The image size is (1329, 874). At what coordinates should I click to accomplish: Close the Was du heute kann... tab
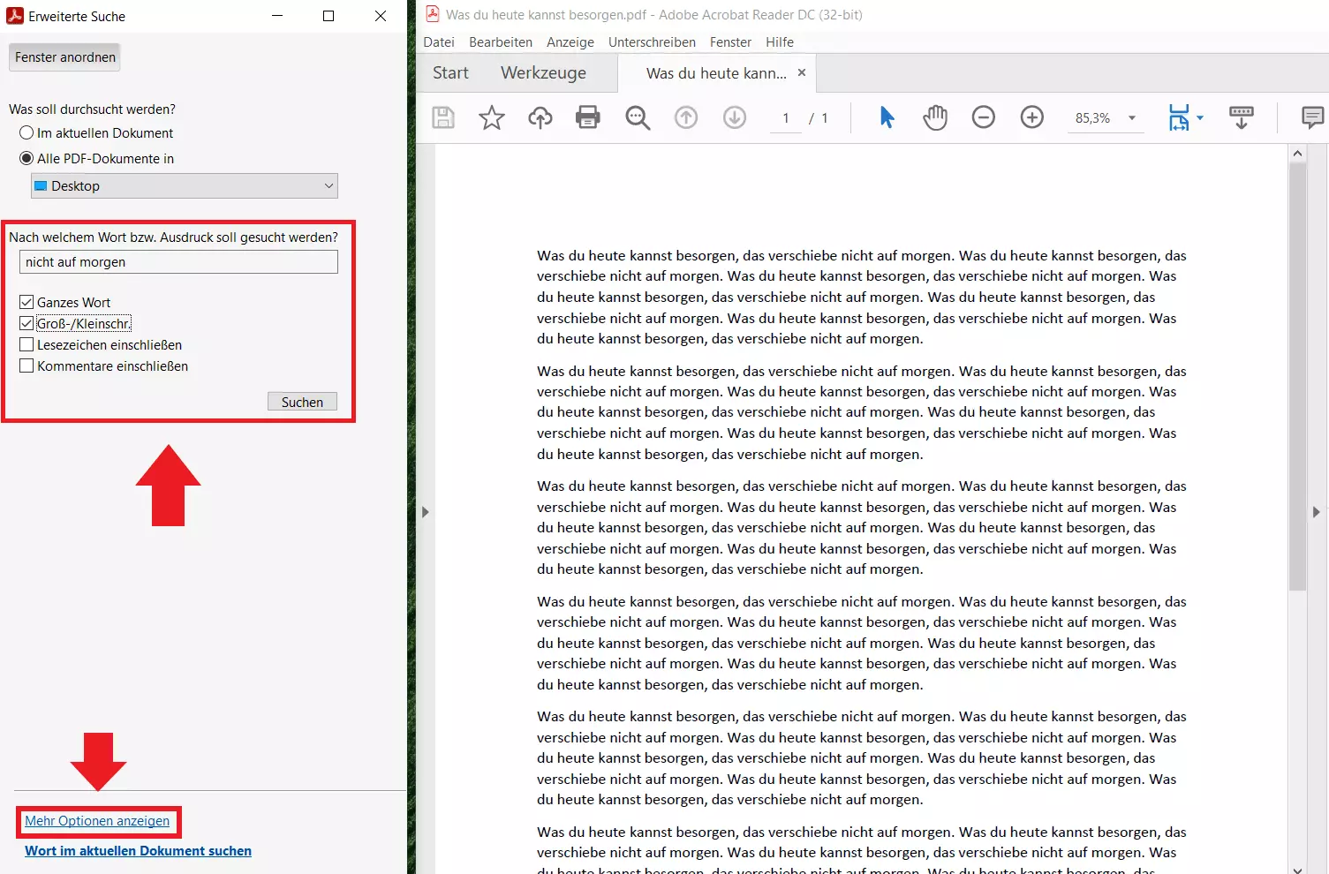click(802, 72)
